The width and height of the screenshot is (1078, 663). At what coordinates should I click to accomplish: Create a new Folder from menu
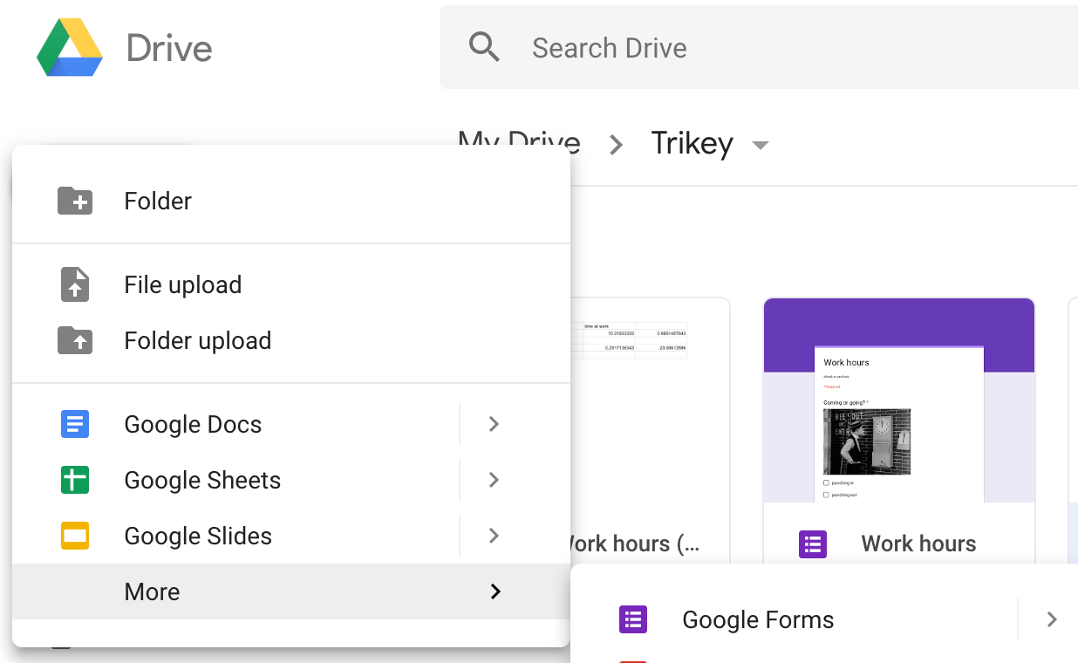pos(291,201)
